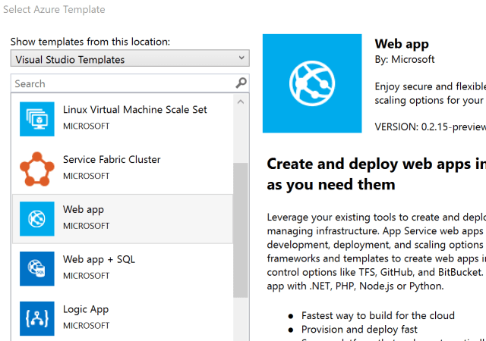This screenshot has width=486, height=341.
Task: Click the template list scrollbar up arrow
Action: tap(241, 101)
